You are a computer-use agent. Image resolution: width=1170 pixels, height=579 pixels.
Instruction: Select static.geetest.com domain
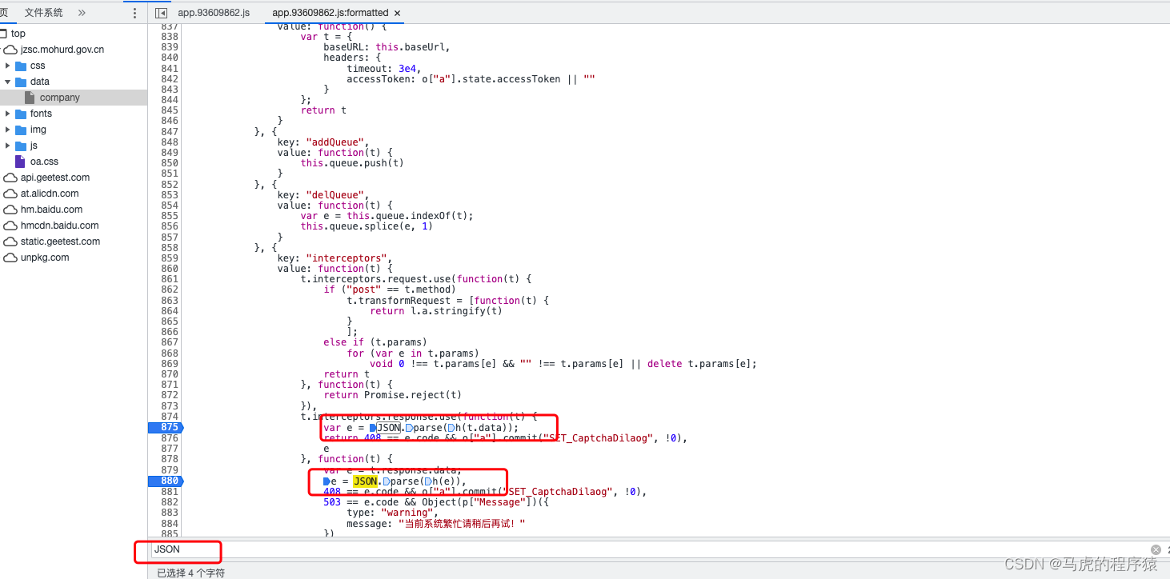[x=61, y=242]
